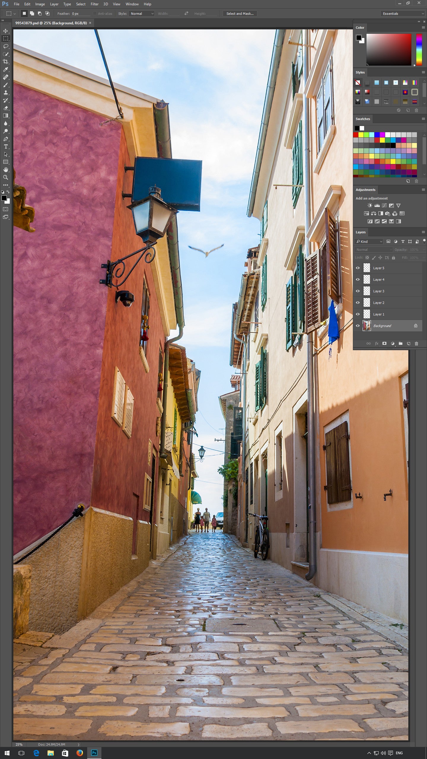Select the Move tool
The width and height of the screenshot is (427, 759).
pos(6,31)
